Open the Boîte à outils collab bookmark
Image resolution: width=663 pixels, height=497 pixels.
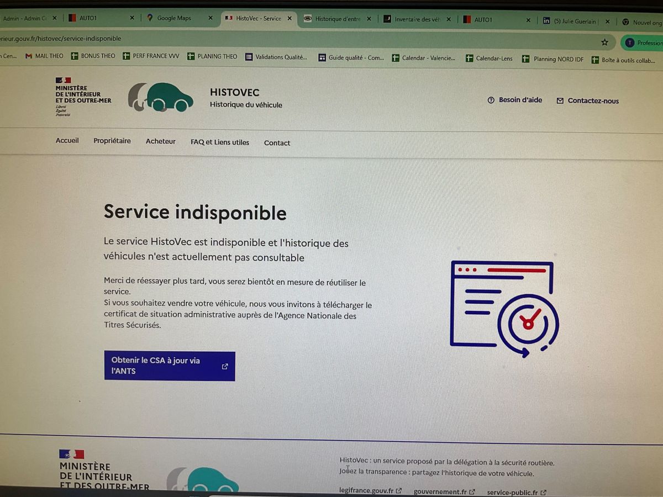tap(623, 60)
